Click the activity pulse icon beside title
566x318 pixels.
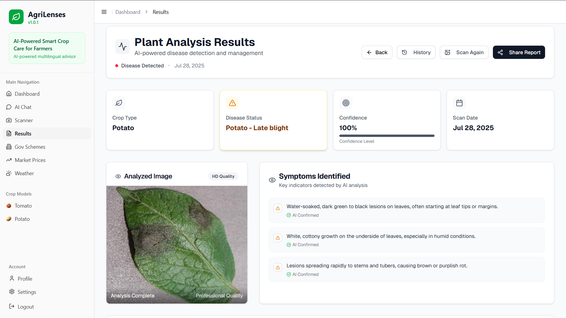click(x=123, y=47)
